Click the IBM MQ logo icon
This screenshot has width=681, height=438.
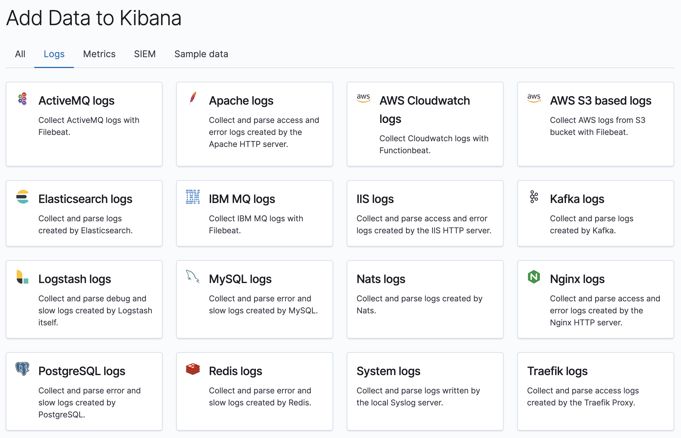tap(193, 196)
